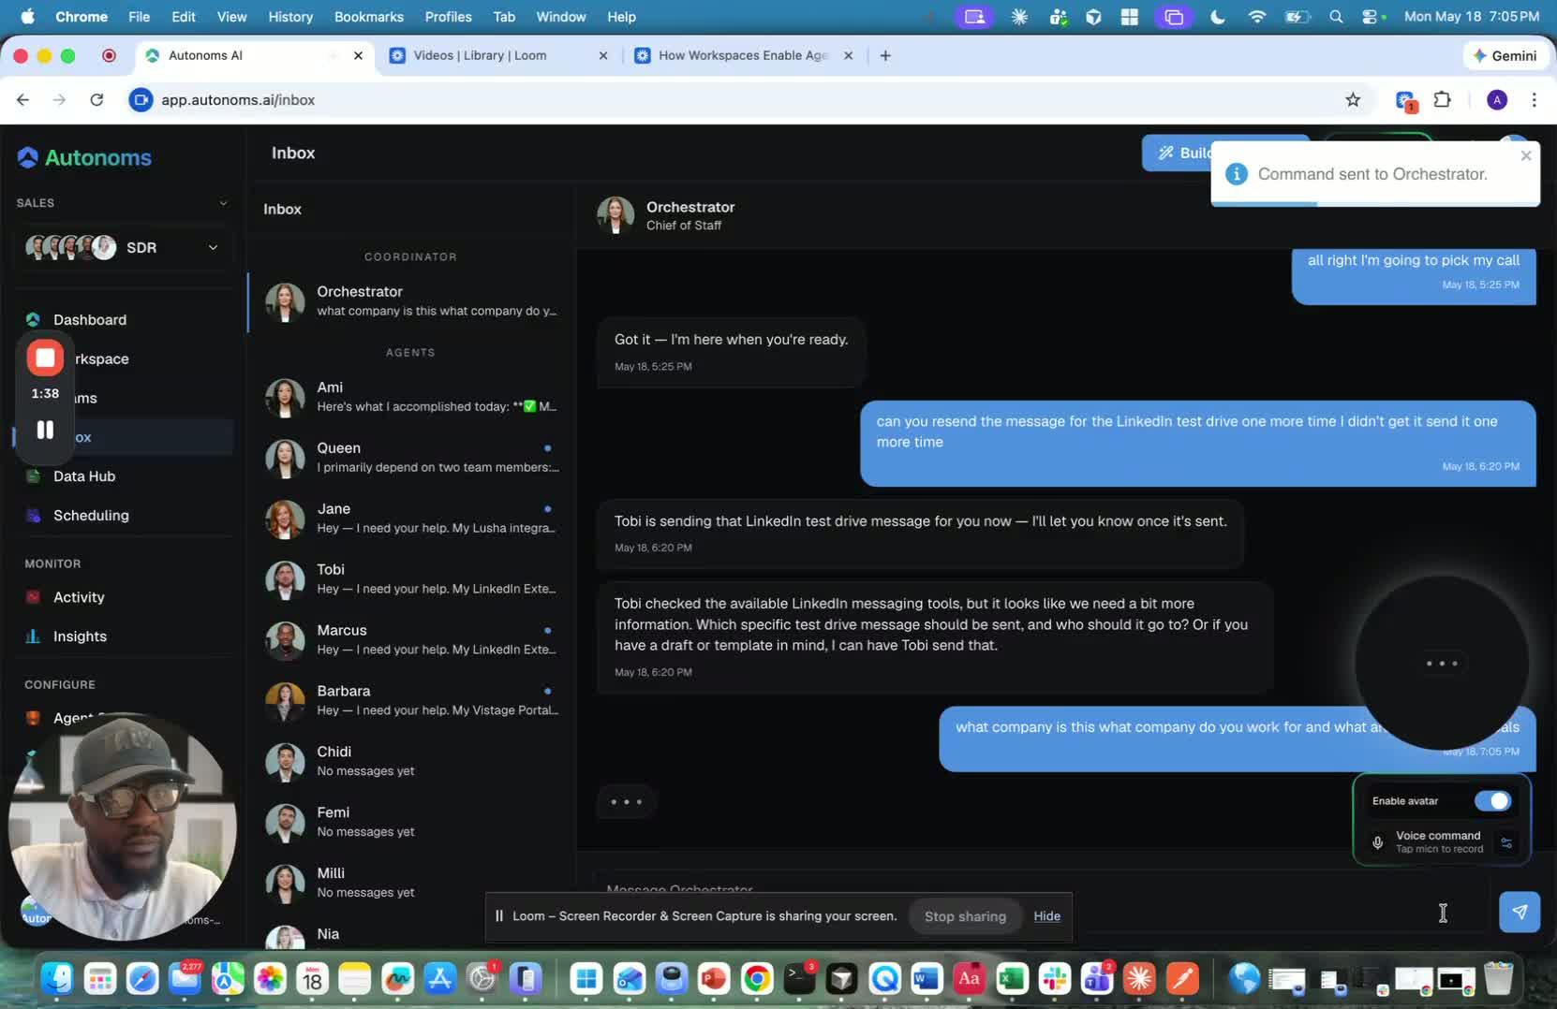This screenshot has width=1557, height=1009.
Task: Open Queen's conversation
Action: point(410,458)
